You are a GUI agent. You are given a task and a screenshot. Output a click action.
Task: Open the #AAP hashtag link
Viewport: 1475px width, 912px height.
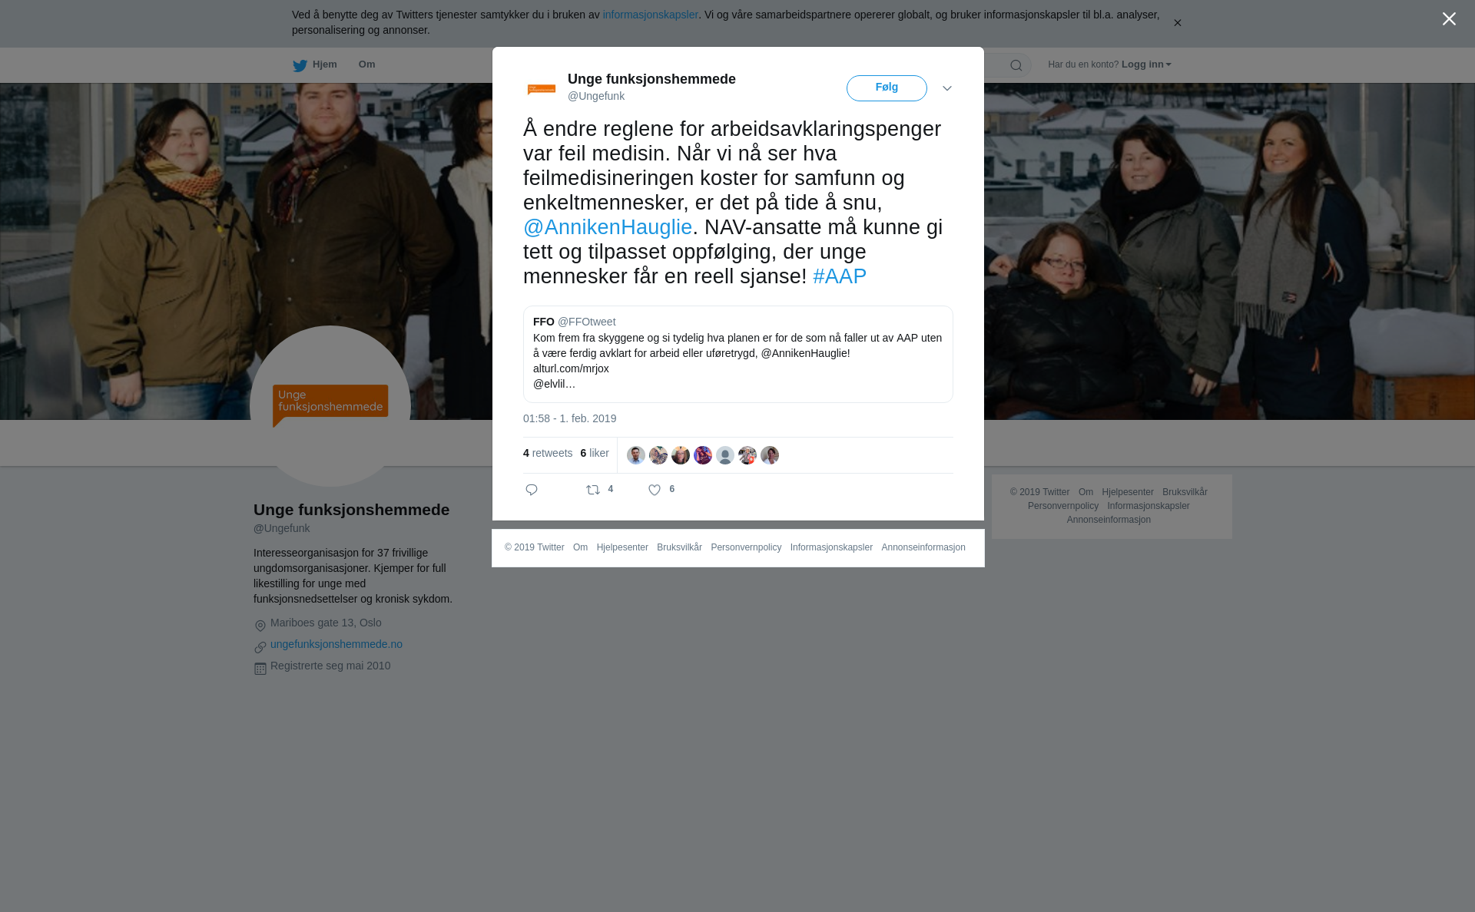coord(840,276)
